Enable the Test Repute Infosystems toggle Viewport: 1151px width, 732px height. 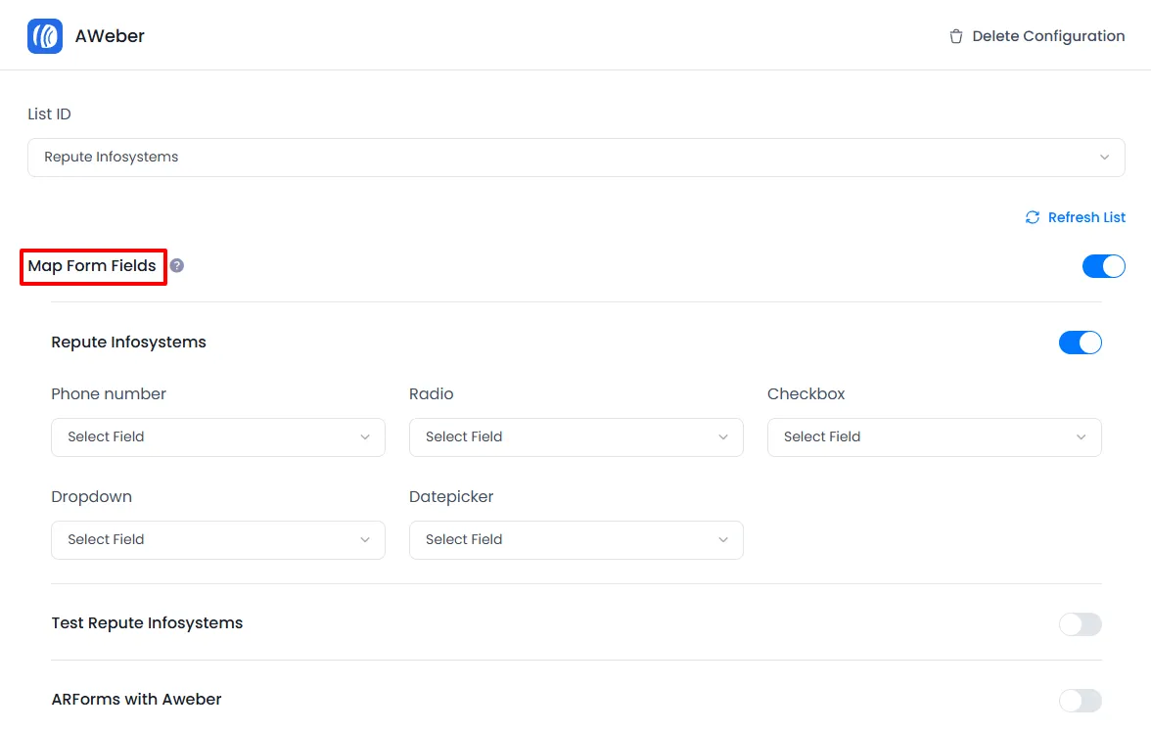1080,624
